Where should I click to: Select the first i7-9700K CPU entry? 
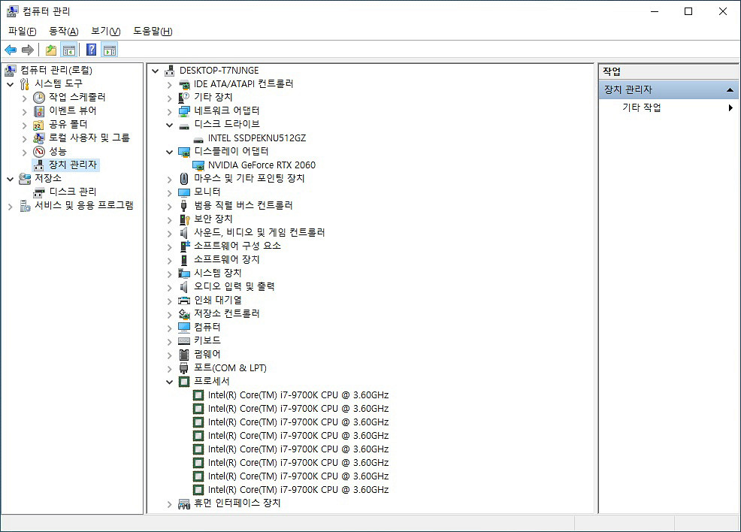coord(298,395)
